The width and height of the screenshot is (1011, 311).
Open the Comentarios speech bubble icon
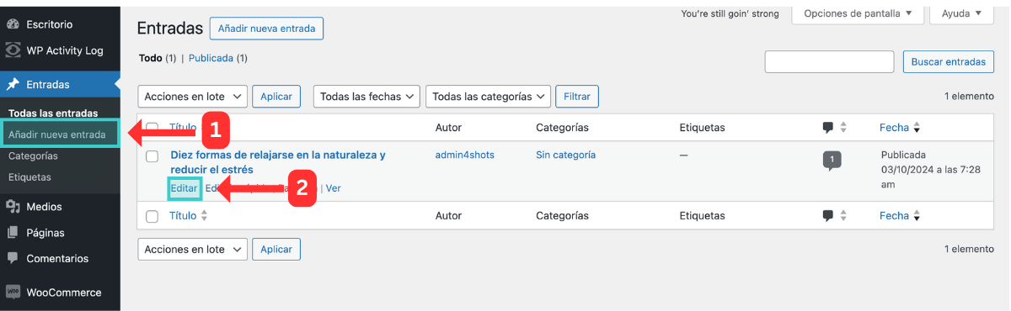[x=13, y=258]
